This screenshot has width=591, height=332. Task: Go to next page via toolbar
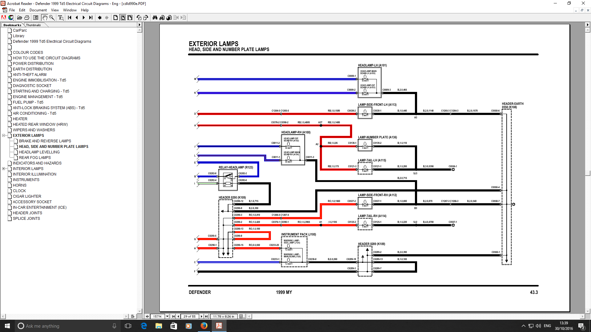pyautogui.click(x=84, y=18)
